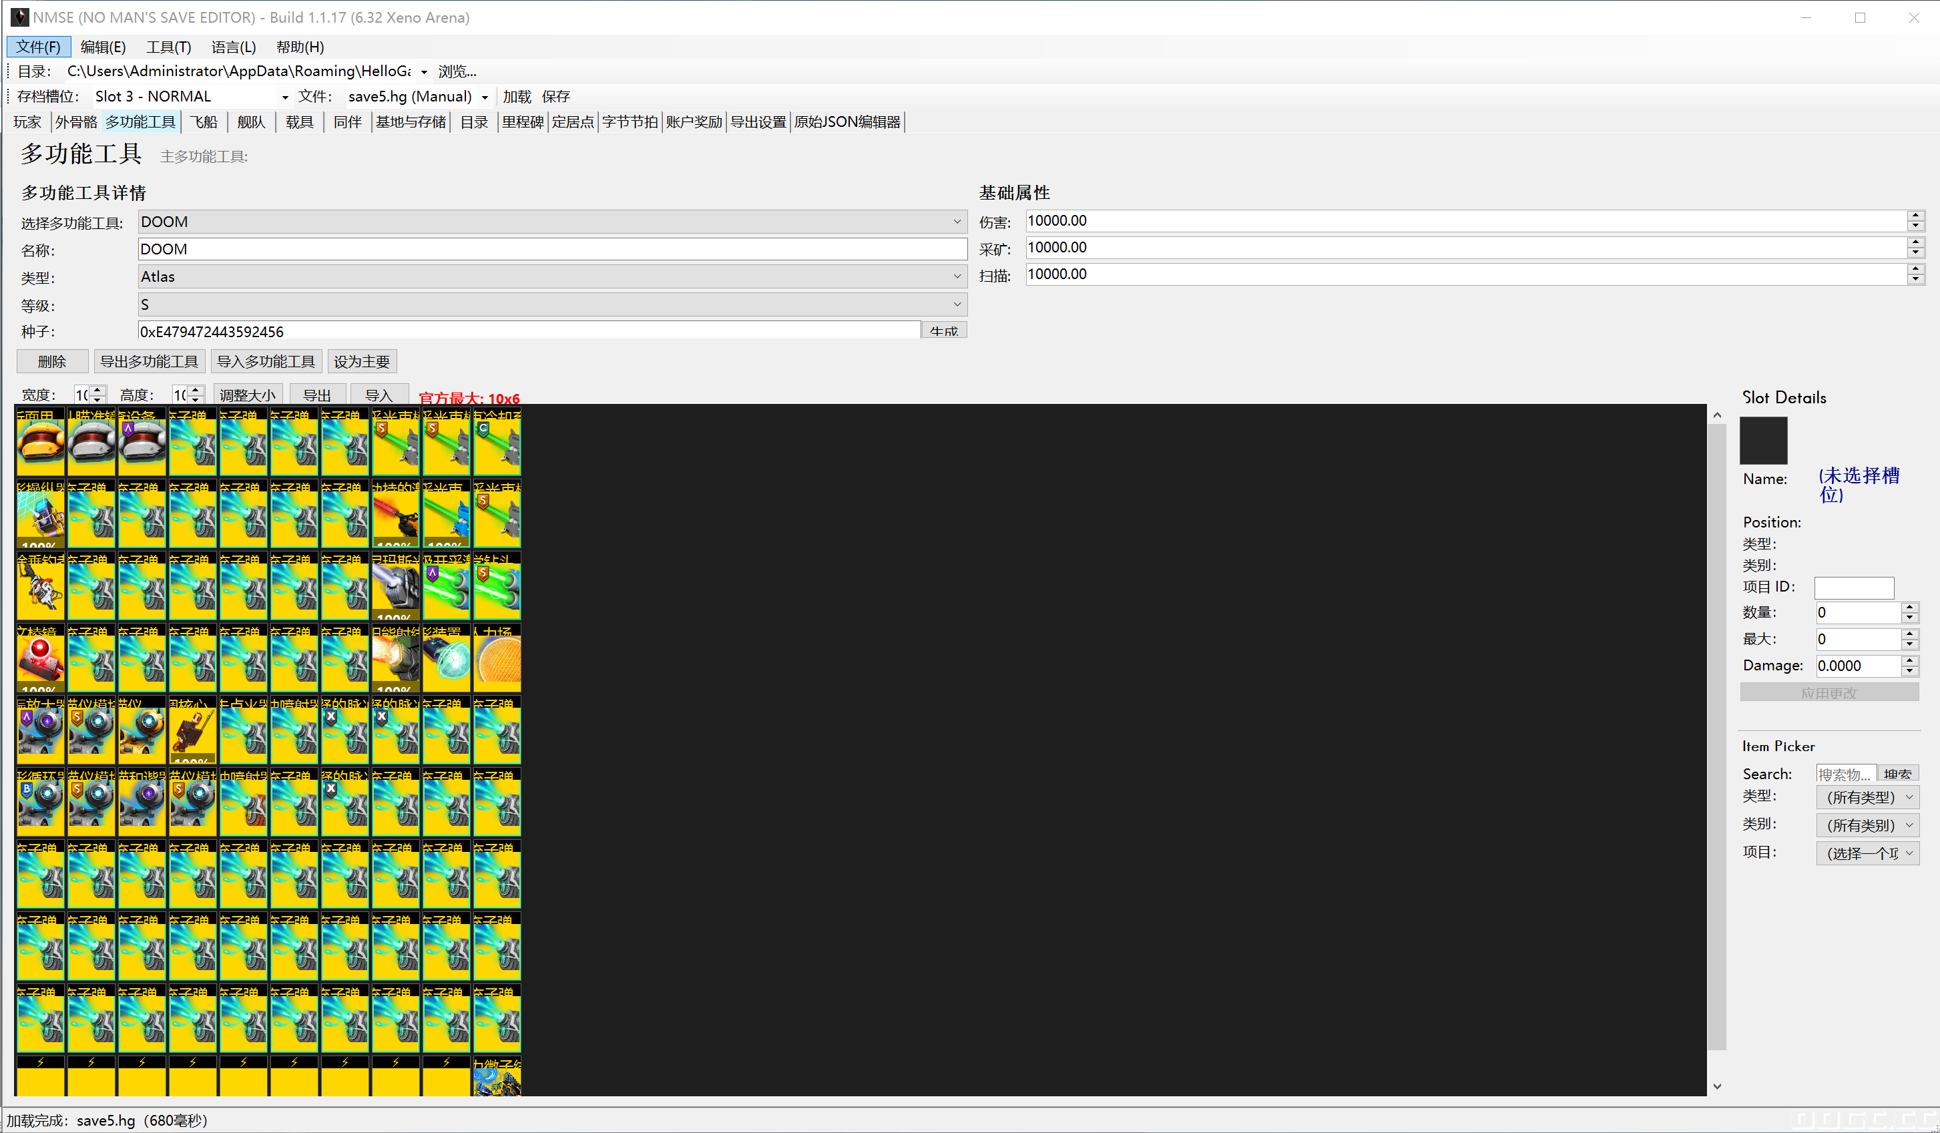Select the yellow helmet-shaped module in first slot

click(40, 443)
